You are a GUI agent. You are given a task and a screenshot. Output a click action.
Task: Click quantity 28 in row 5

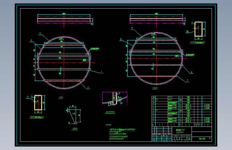tap(181, 110)
